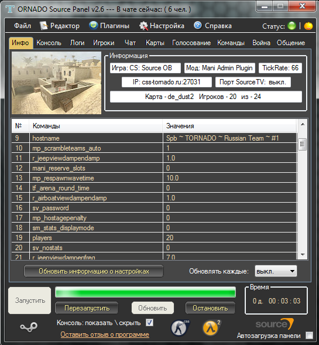Click Обновить информацию о настройках button

(94, 271)
